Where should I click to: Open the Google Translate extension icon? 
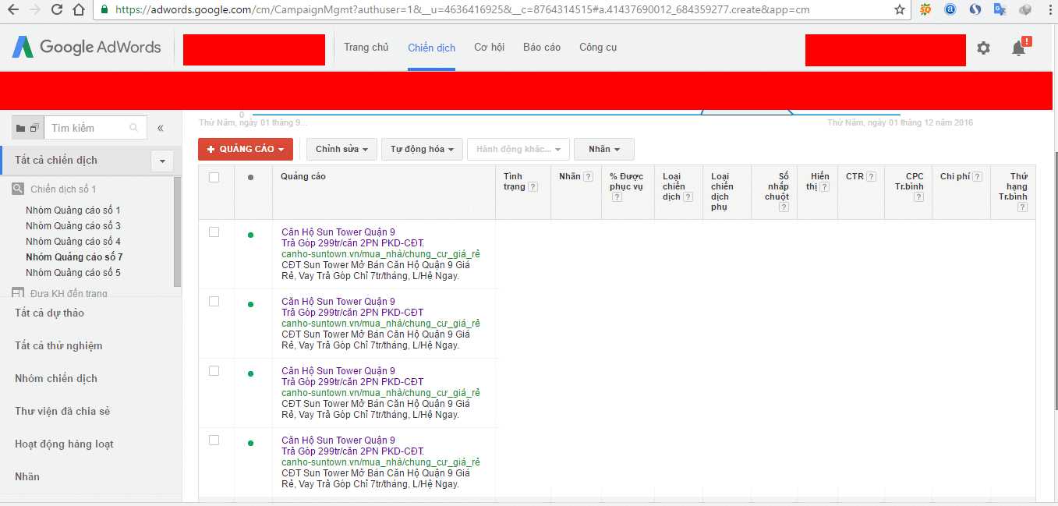(x=1000, y=10)
